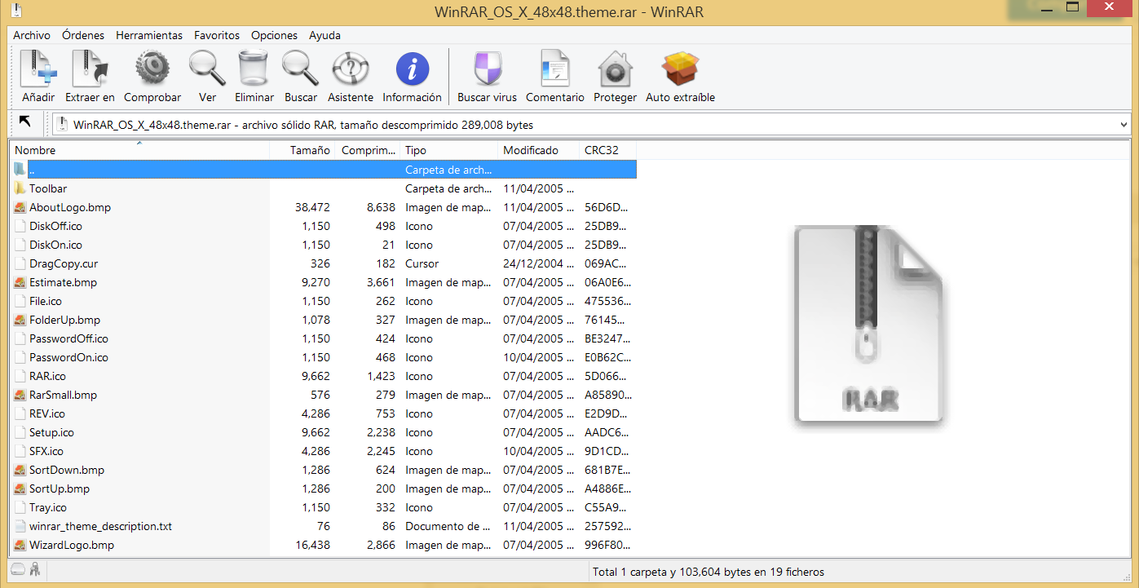Select the DiskOn.ico file
The image size is (1139, 588).
(55, 245)
